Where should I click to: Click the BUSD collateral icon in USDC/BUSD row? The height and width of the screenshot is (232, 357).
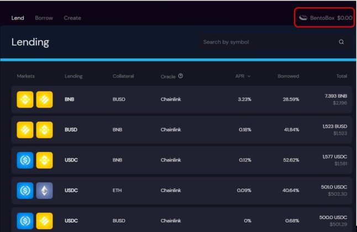(x=44, y=221)
